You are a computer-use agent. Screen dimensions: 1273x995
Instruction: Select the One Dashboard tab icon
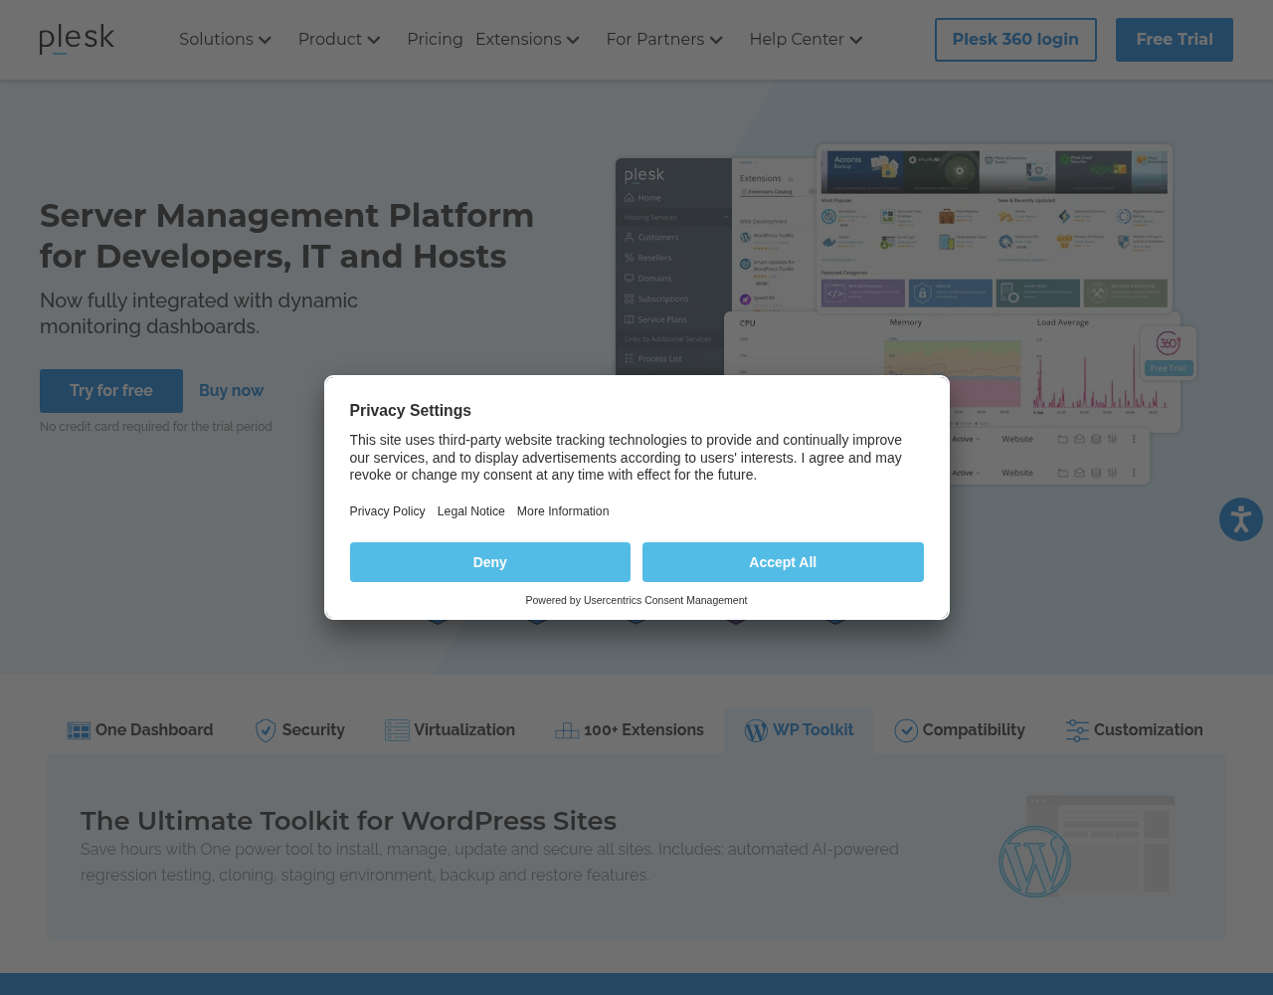(x=79, y=730)
